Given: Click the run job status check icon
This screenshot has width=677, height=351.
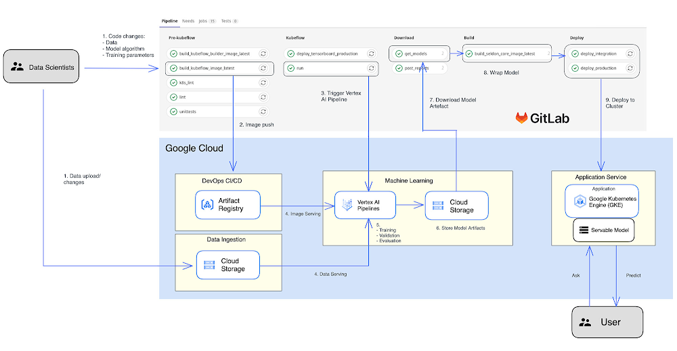Looking at the screenshot, I should click(291, 68).
